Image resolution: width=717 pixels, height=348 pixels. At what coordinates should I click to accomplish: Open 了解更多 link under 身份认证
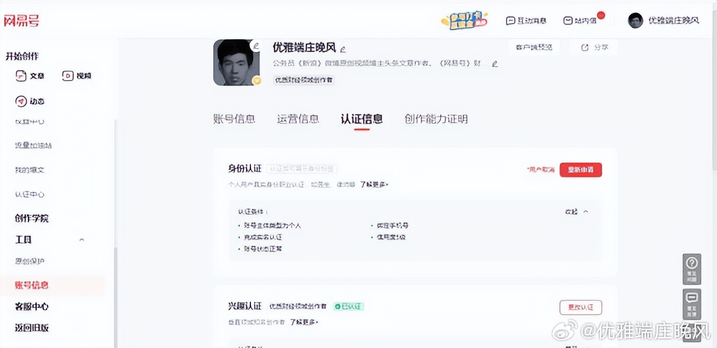pyautogui.click(x=374, y=184)
